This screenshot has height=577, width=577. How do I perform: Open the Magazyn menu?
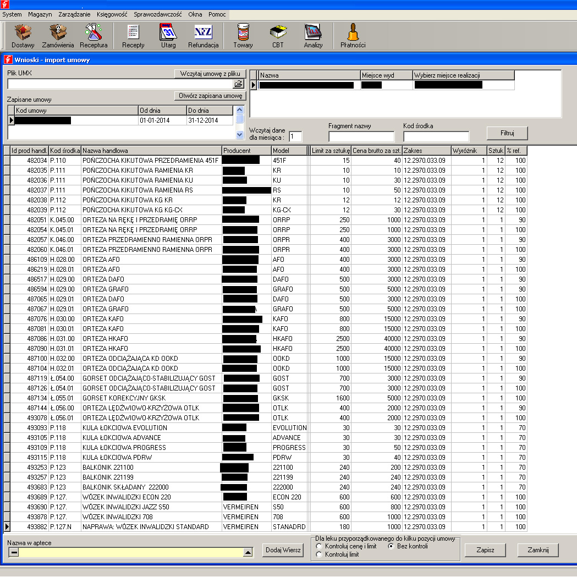click(x=40, y=14)
